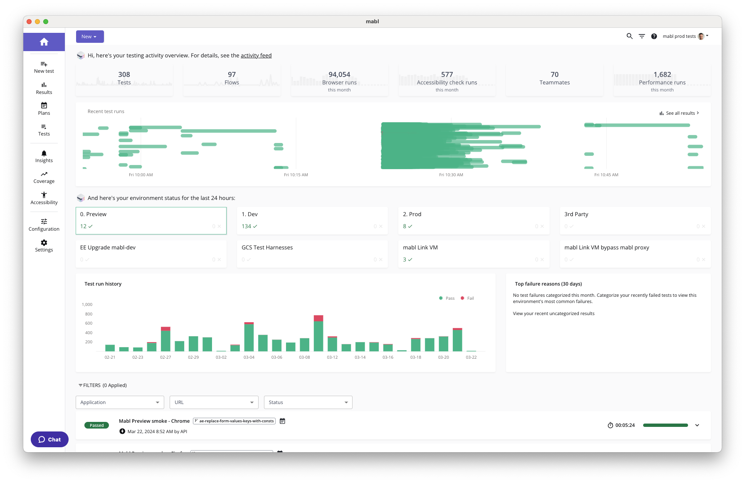Open Settings gear in the sidebar
This screenshot has height=483, width=745.
coord(44,246)
